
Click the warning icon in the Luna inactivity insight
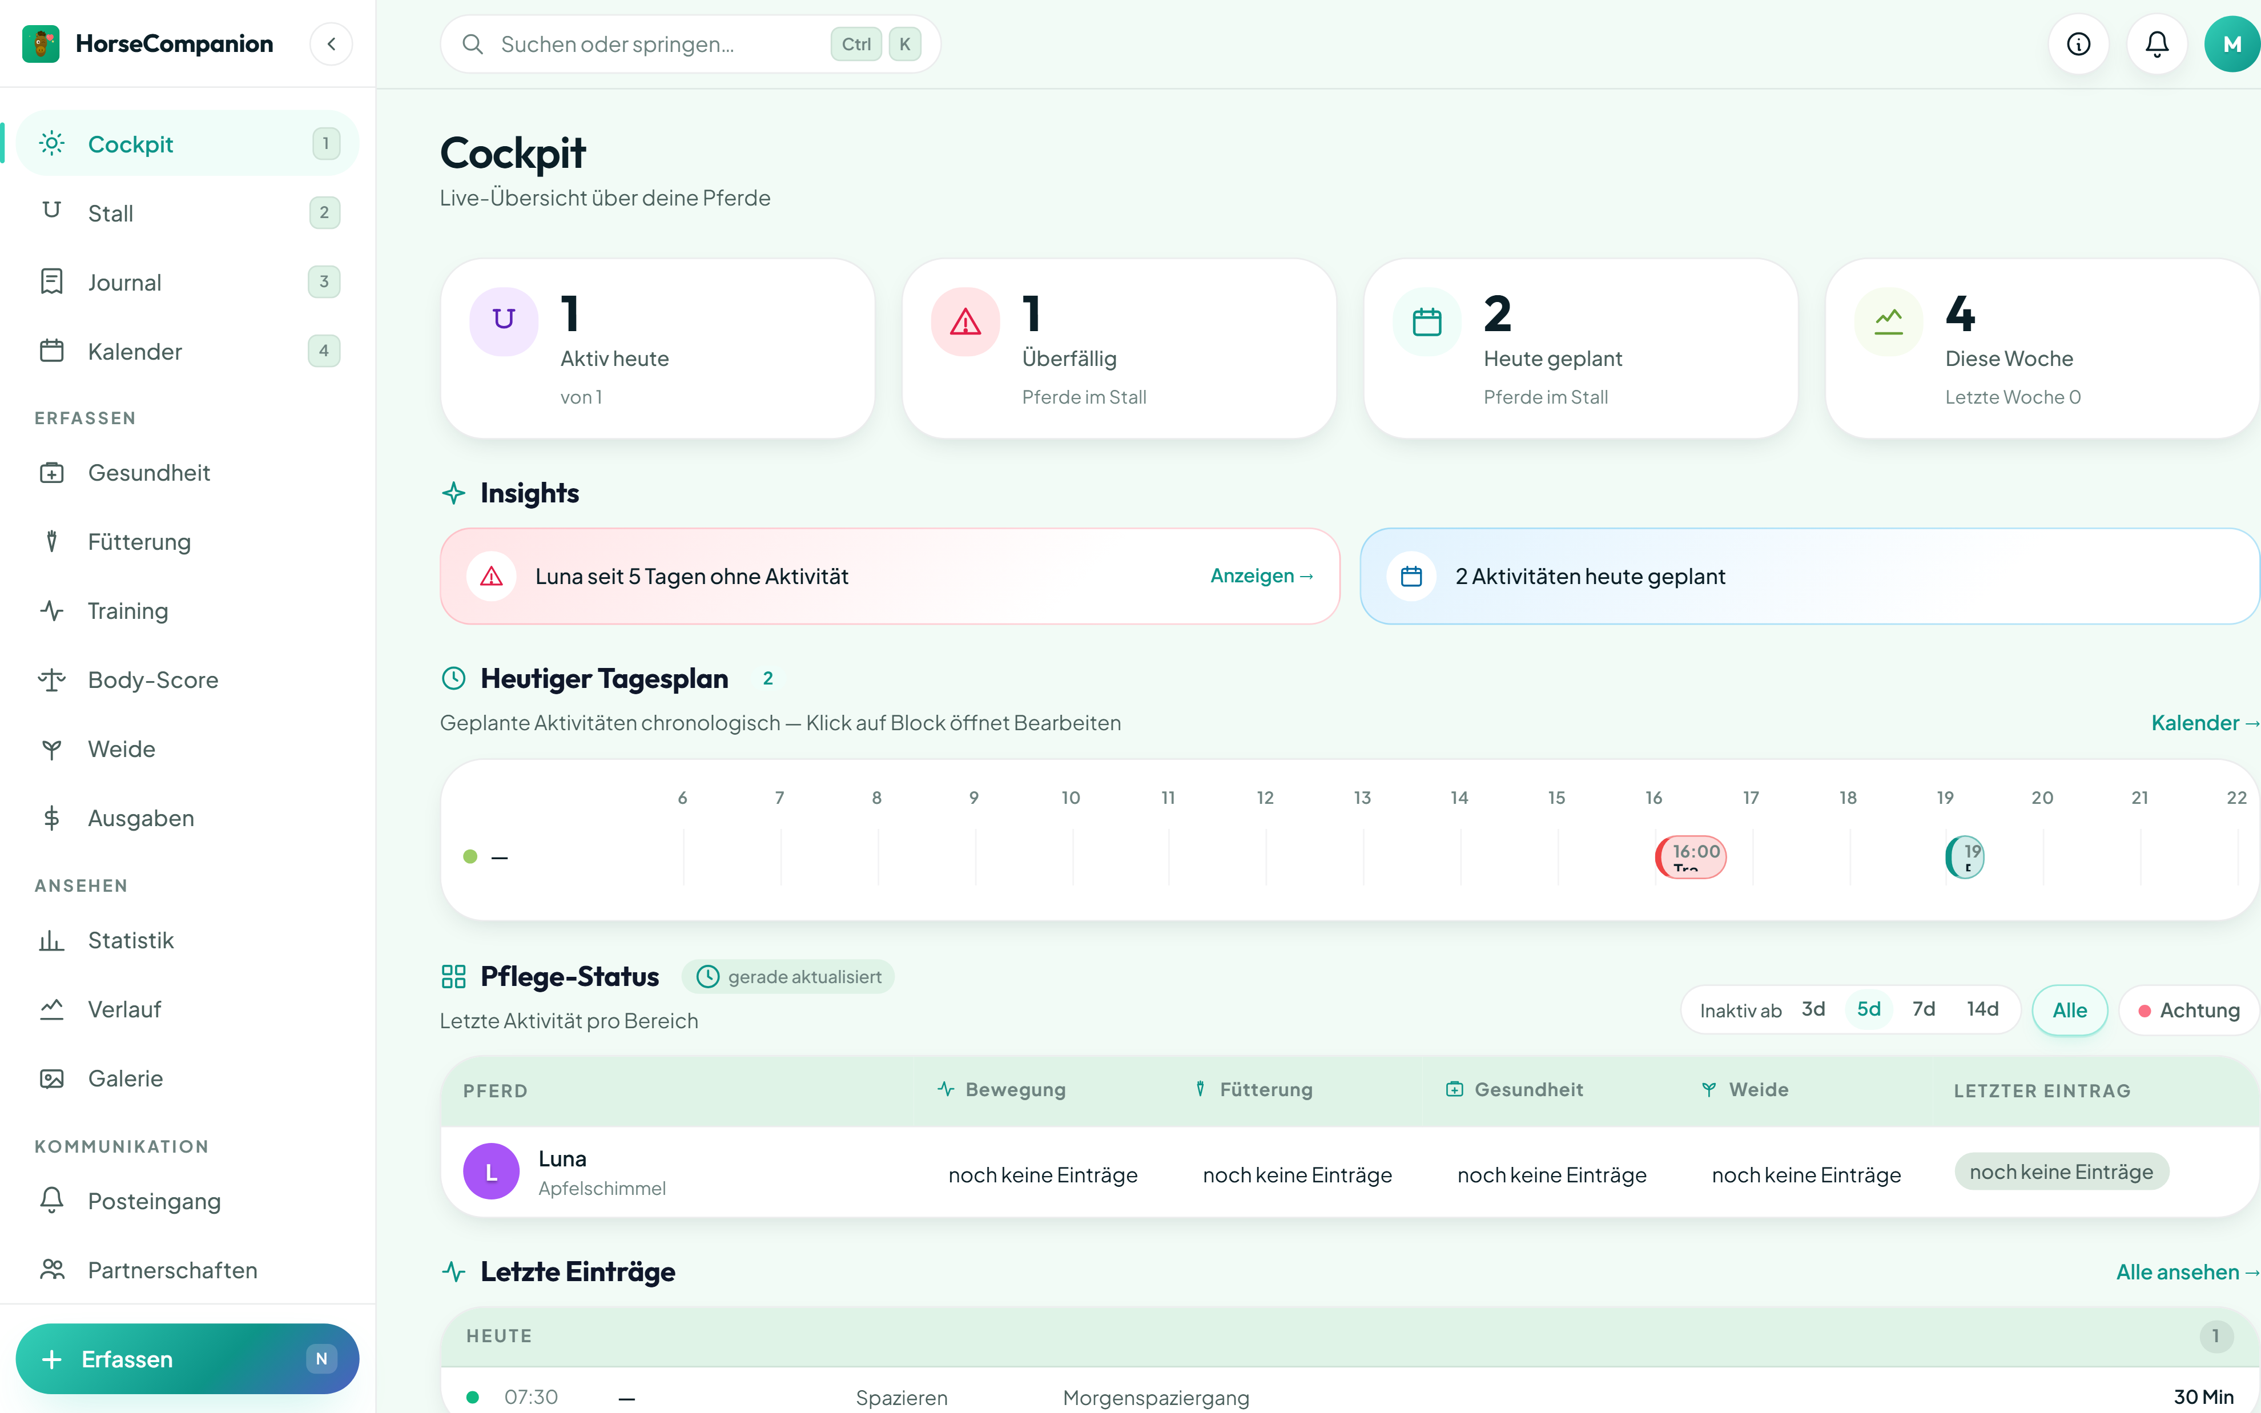pyautogui.click(x=492, y=577)
